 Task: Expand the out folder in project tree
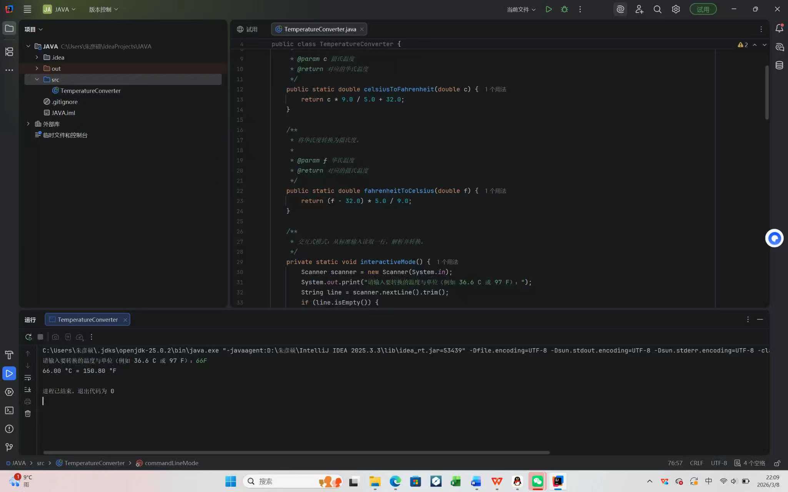pos(37,68)
